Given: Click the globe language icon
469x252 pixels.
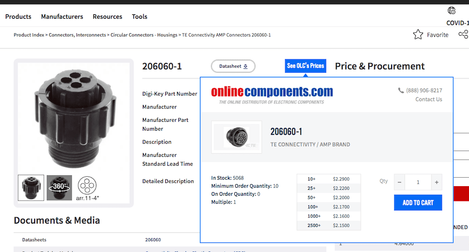Looking at the screenshot, I should pos(451,10).
